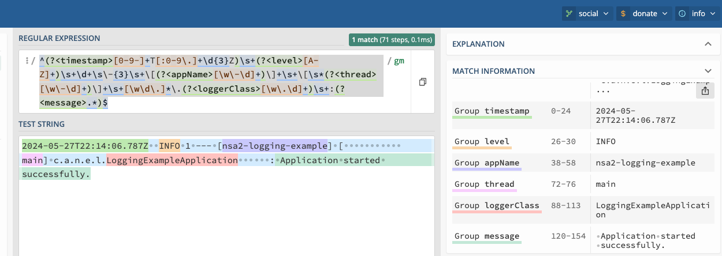Image resolution: width=722 pixels, height=256 pixels.
Task: Select the Group message row label
Action: (487, 236)
